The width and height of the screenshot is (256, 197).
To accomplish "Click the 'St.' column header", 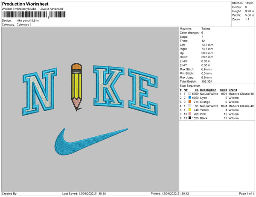I will coord(196,90).
